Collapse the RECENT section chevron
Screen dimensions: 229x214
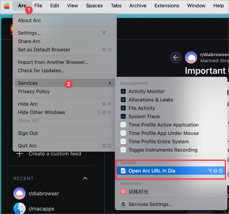click(85, 178)
